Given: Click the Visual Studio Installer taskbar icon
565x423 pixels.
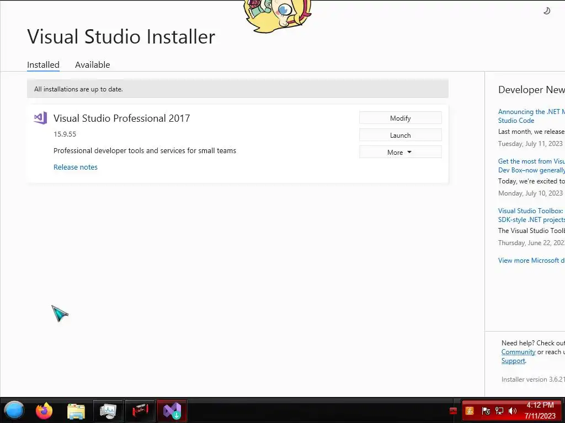Looking at the screenshot, I should [172, 411].
